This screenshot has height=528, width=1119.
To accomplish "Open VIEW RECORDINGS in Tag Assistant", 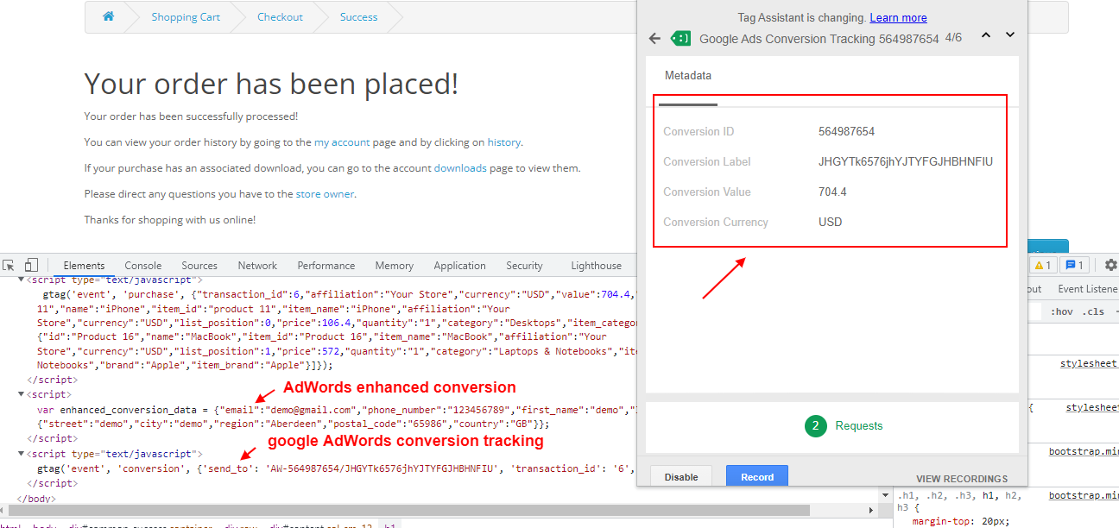I will click(x=962, y=479).
